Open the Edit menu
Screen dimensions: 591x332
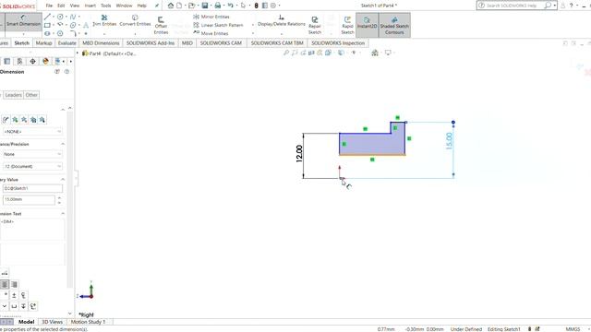tap(61, 6)
